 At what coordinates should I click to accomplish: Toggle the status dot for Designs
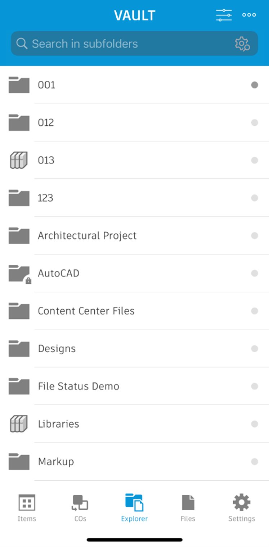[255, 349]
